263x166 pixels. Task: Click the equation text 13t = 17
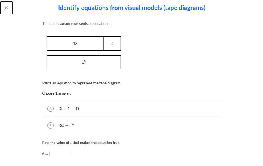tap(66, 126)
